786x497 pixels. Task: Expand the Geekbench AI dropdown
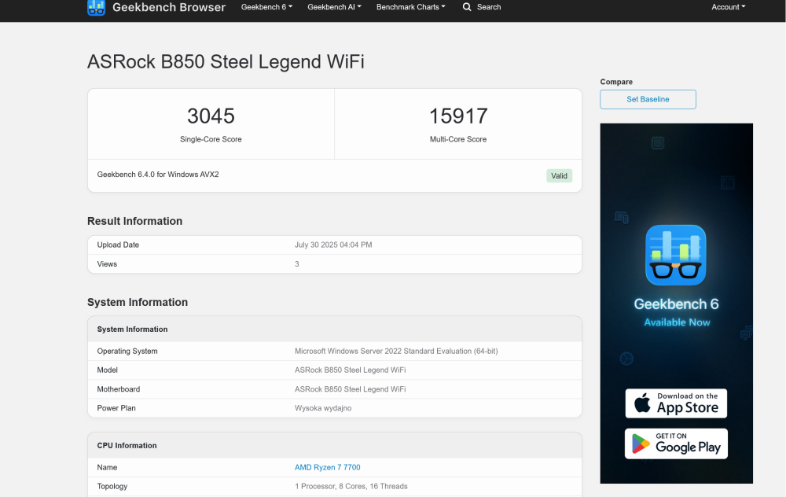(334, 7)
